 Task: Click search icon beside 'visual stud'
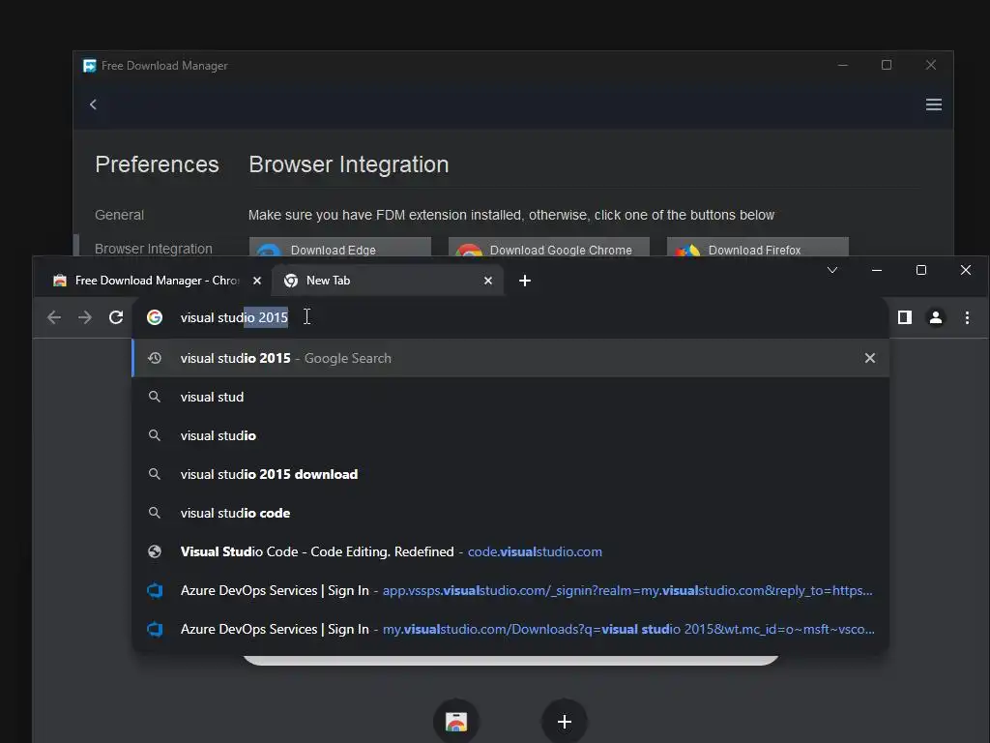[x=155, y=397]
